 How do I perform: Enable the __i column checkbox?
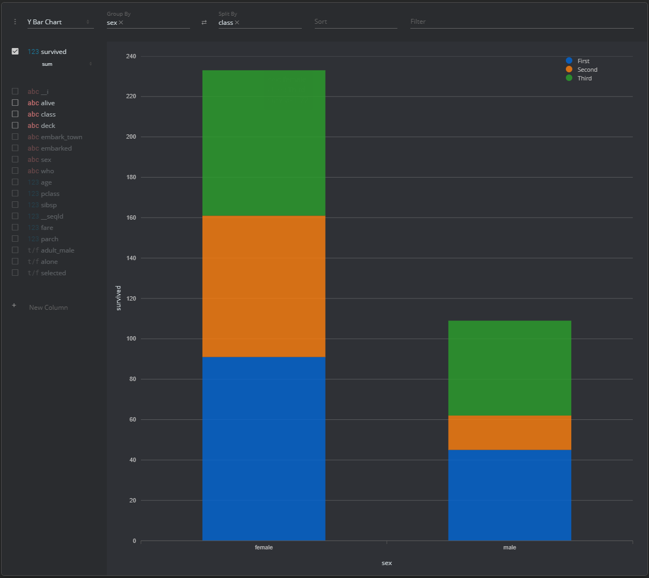(15, 91)
